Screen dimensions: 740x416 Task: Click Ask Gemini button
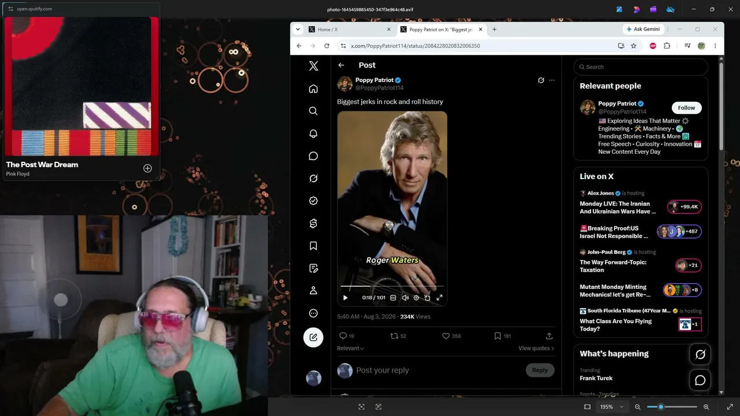[643, 29]
